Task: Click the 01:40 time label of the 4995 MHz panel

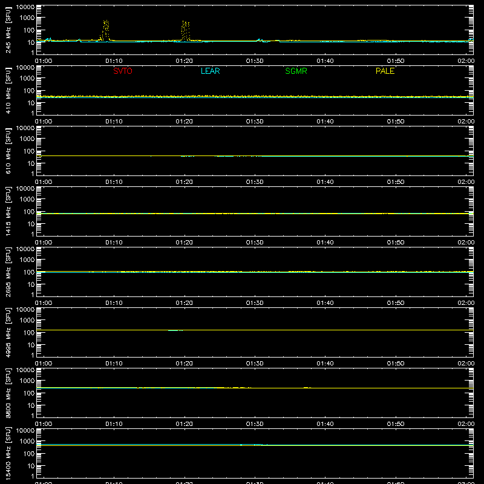Action: pos(325,364)
